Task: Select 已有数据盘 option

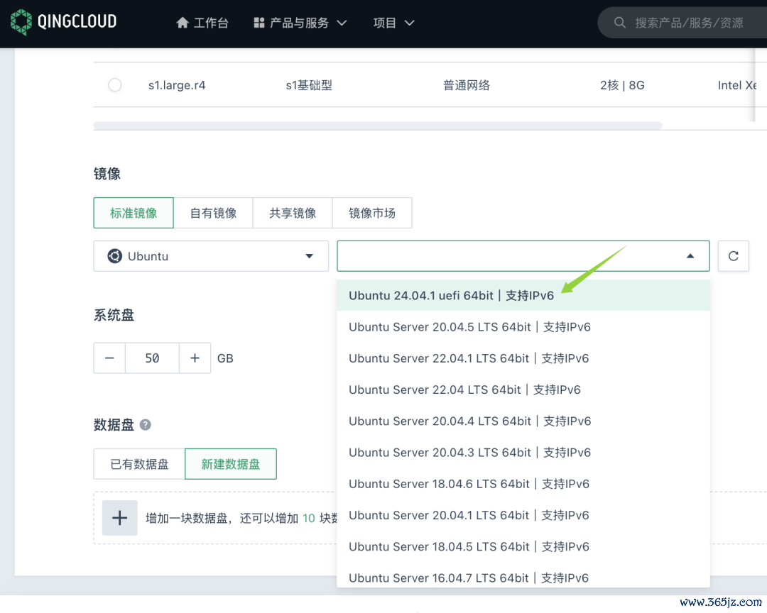Action: 139,464
